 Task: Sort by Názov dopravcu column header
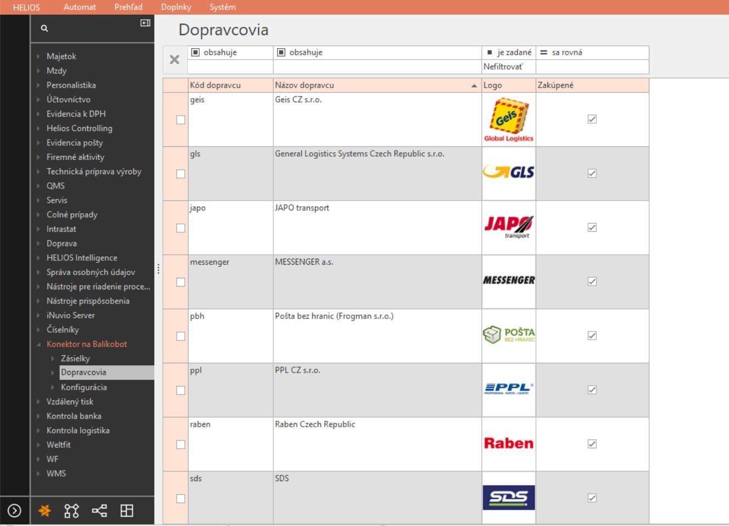(x=377, y=85)
